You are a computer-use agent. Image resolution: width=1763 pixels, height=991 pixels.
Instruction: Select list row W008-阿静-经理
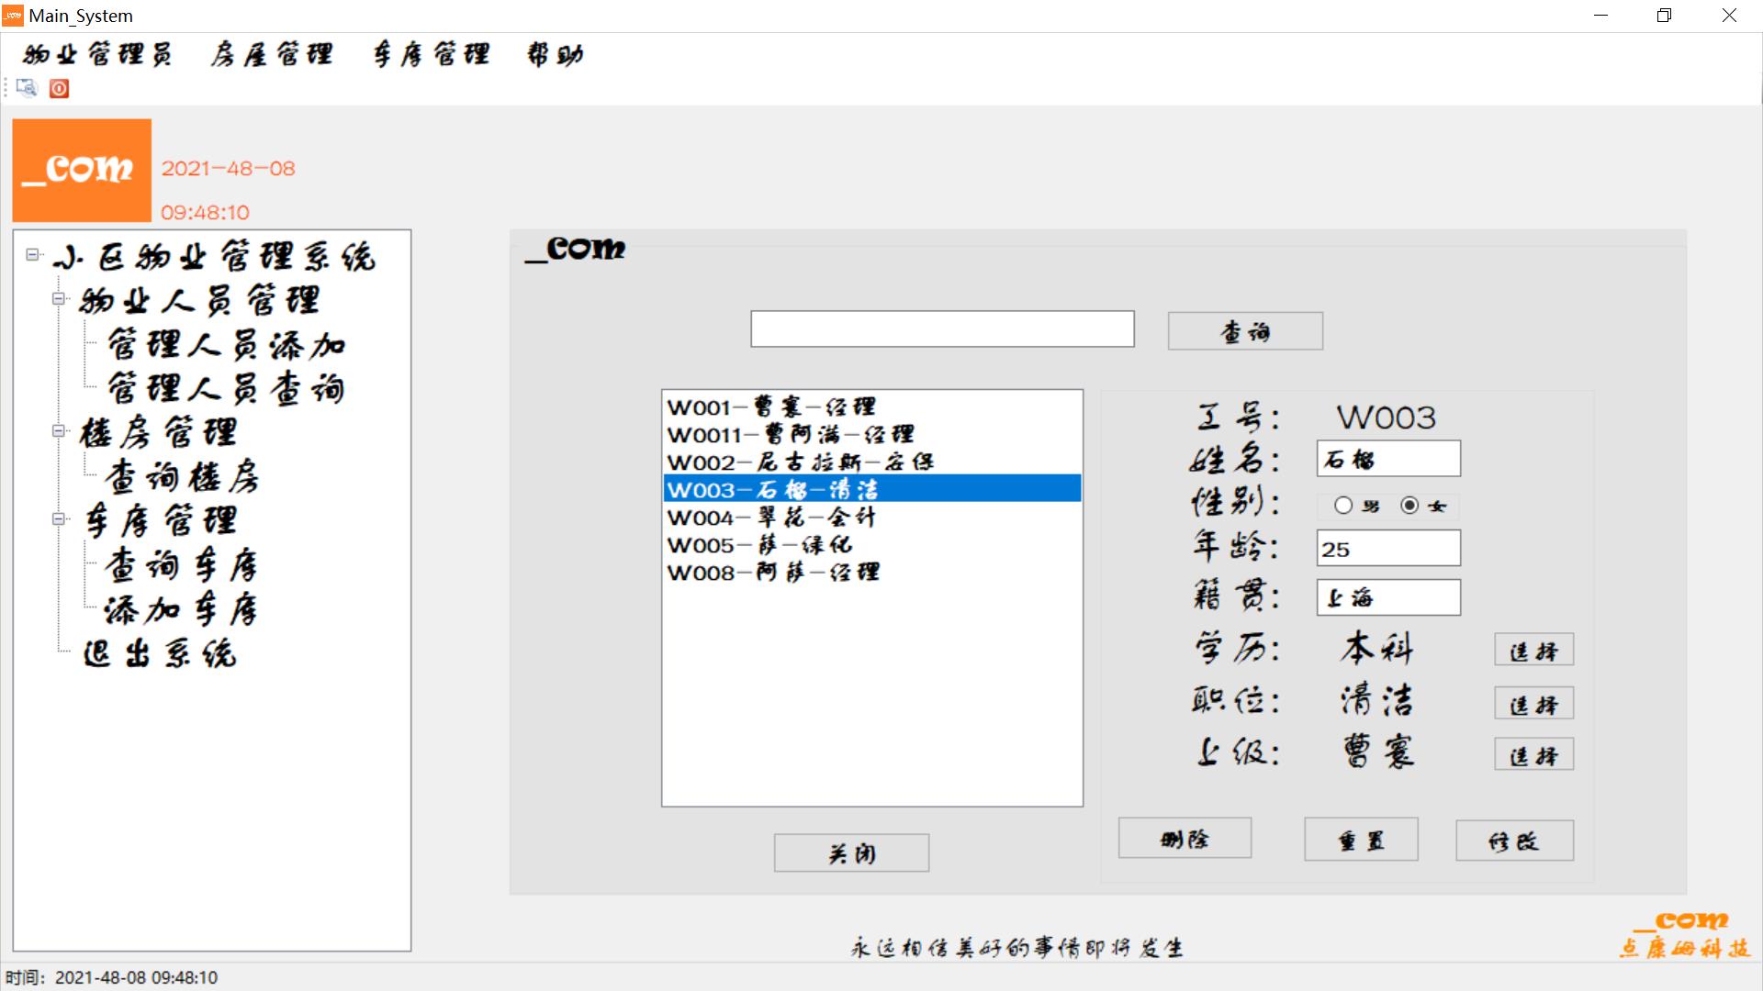click(871, 572)
